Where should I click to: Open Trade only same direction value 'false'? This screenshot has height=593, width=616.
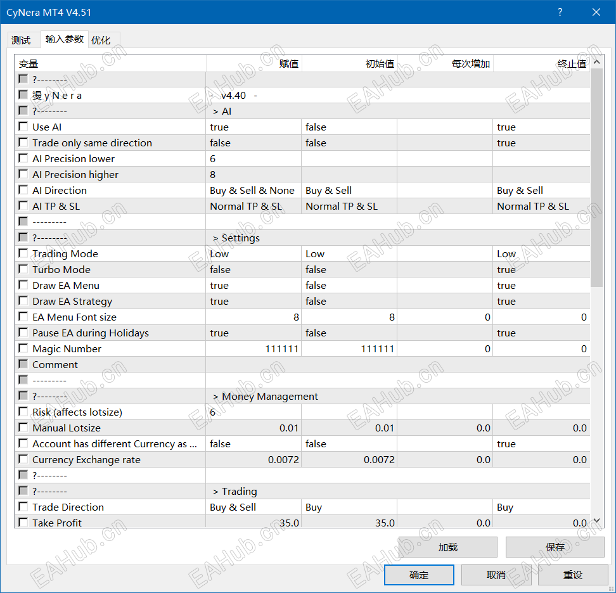(x=253, y=143)
